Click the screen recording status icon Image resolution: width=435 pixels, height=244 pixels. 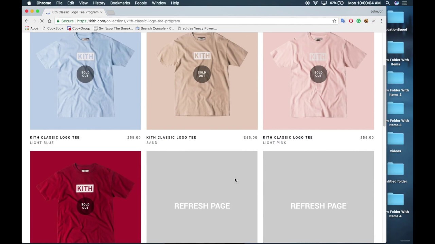308,3
